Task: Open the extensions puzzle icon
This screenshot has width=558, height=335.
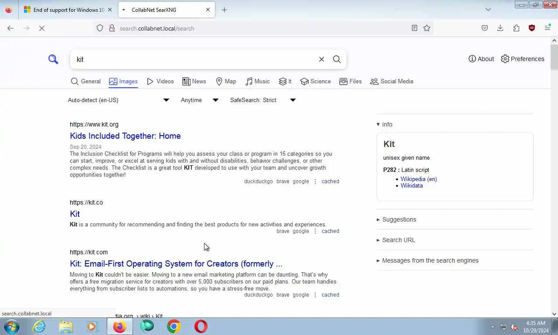Action: tap(516, 28)
